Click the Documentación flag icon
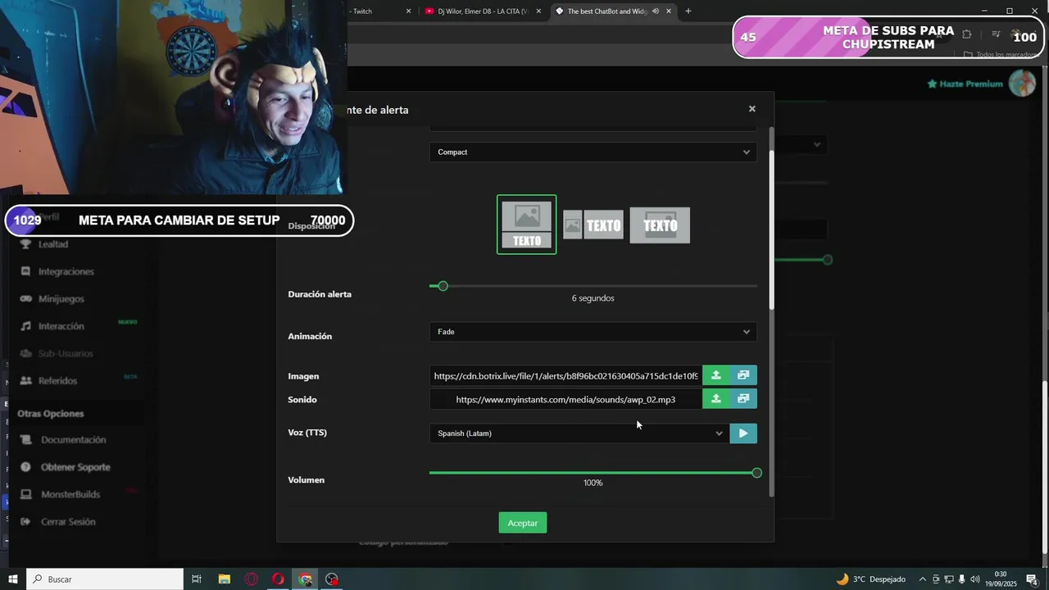The image size is (1049, 590). click(x=25, y=440)
